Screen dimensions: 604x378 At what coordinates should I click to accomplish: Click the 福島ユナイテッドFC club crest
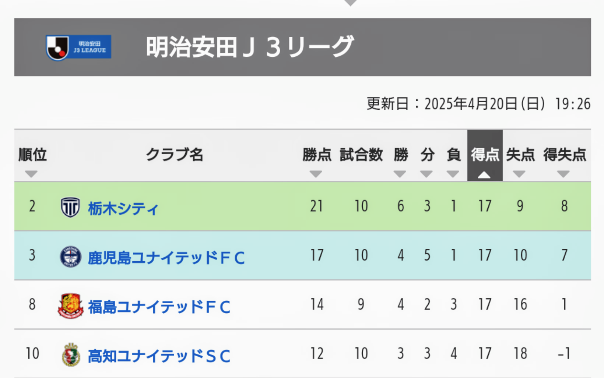pyautogui.click(x=70, y=306)
